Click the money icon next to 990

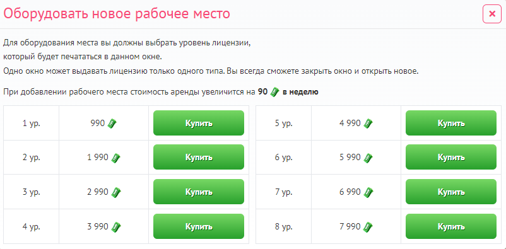click(112, 124)
